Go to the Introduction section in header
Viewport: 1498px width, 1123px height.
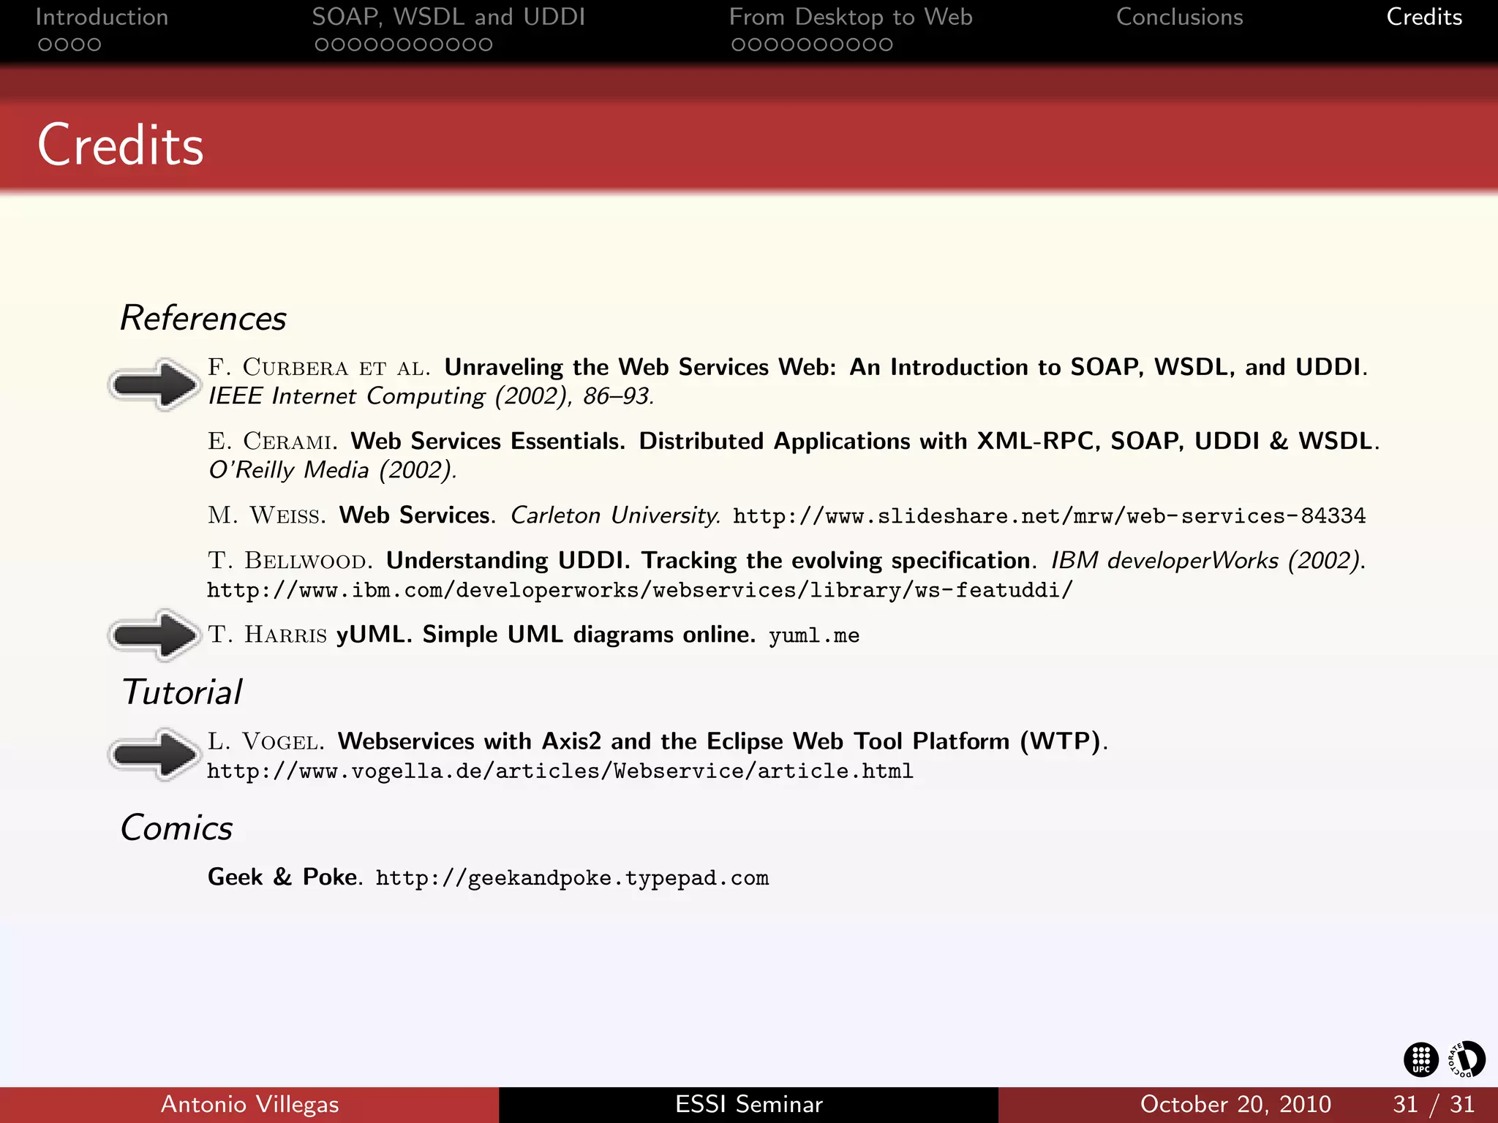coord(102,17)
